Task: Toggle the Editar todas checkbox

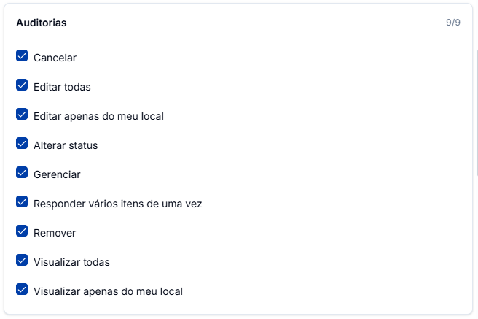Action: (x=22, y=85)
